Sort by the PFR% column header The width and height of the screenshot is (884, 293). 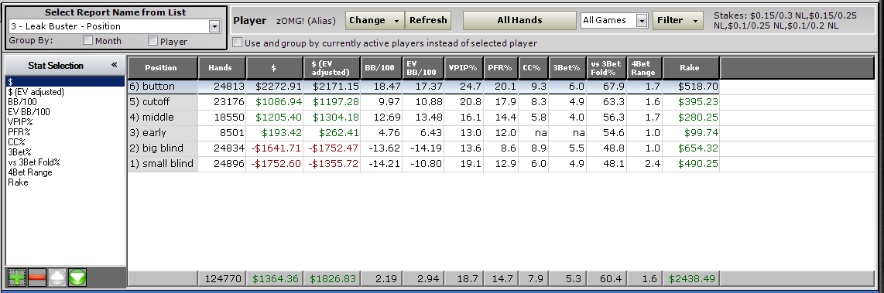[501, 67]
